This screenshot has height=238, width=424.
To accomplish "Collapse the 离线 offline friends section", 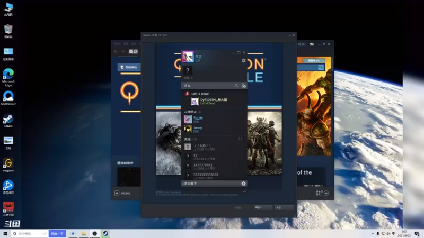I will point(190,139).
